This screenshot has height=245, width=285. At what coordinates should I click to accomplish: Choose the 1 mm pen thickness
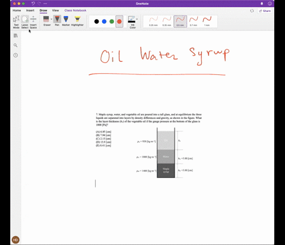click(x=207, y=21)
